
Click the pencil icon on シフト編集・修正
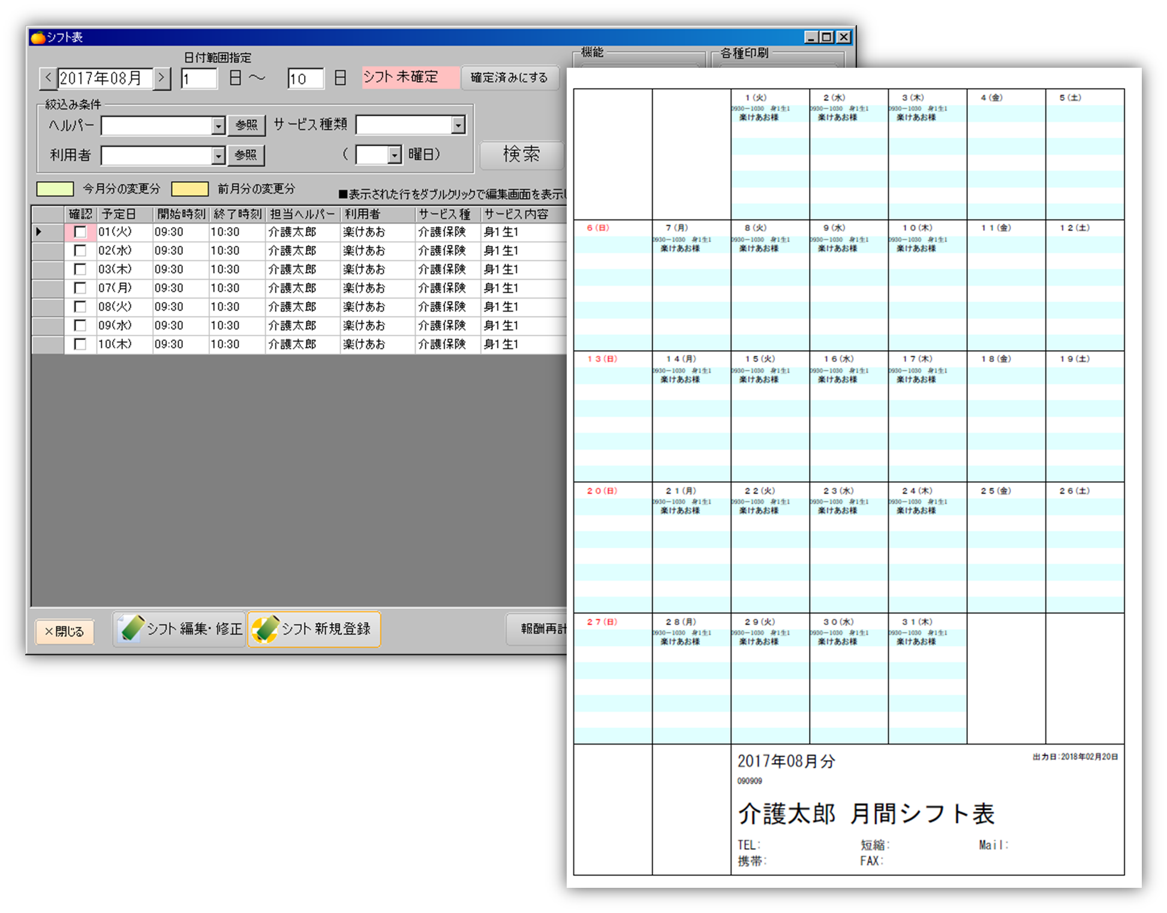132,628
